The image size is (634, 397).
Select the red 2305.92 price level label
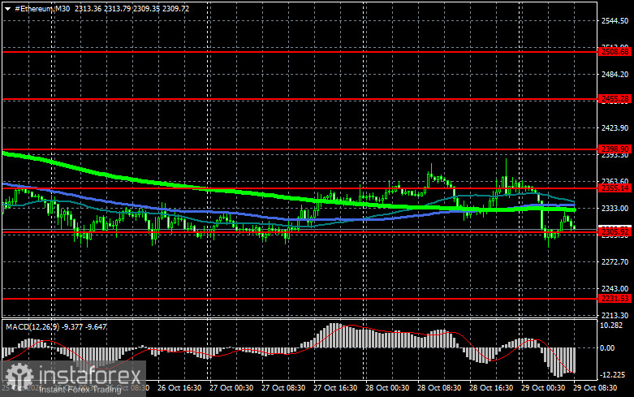[x=615, y=231]
